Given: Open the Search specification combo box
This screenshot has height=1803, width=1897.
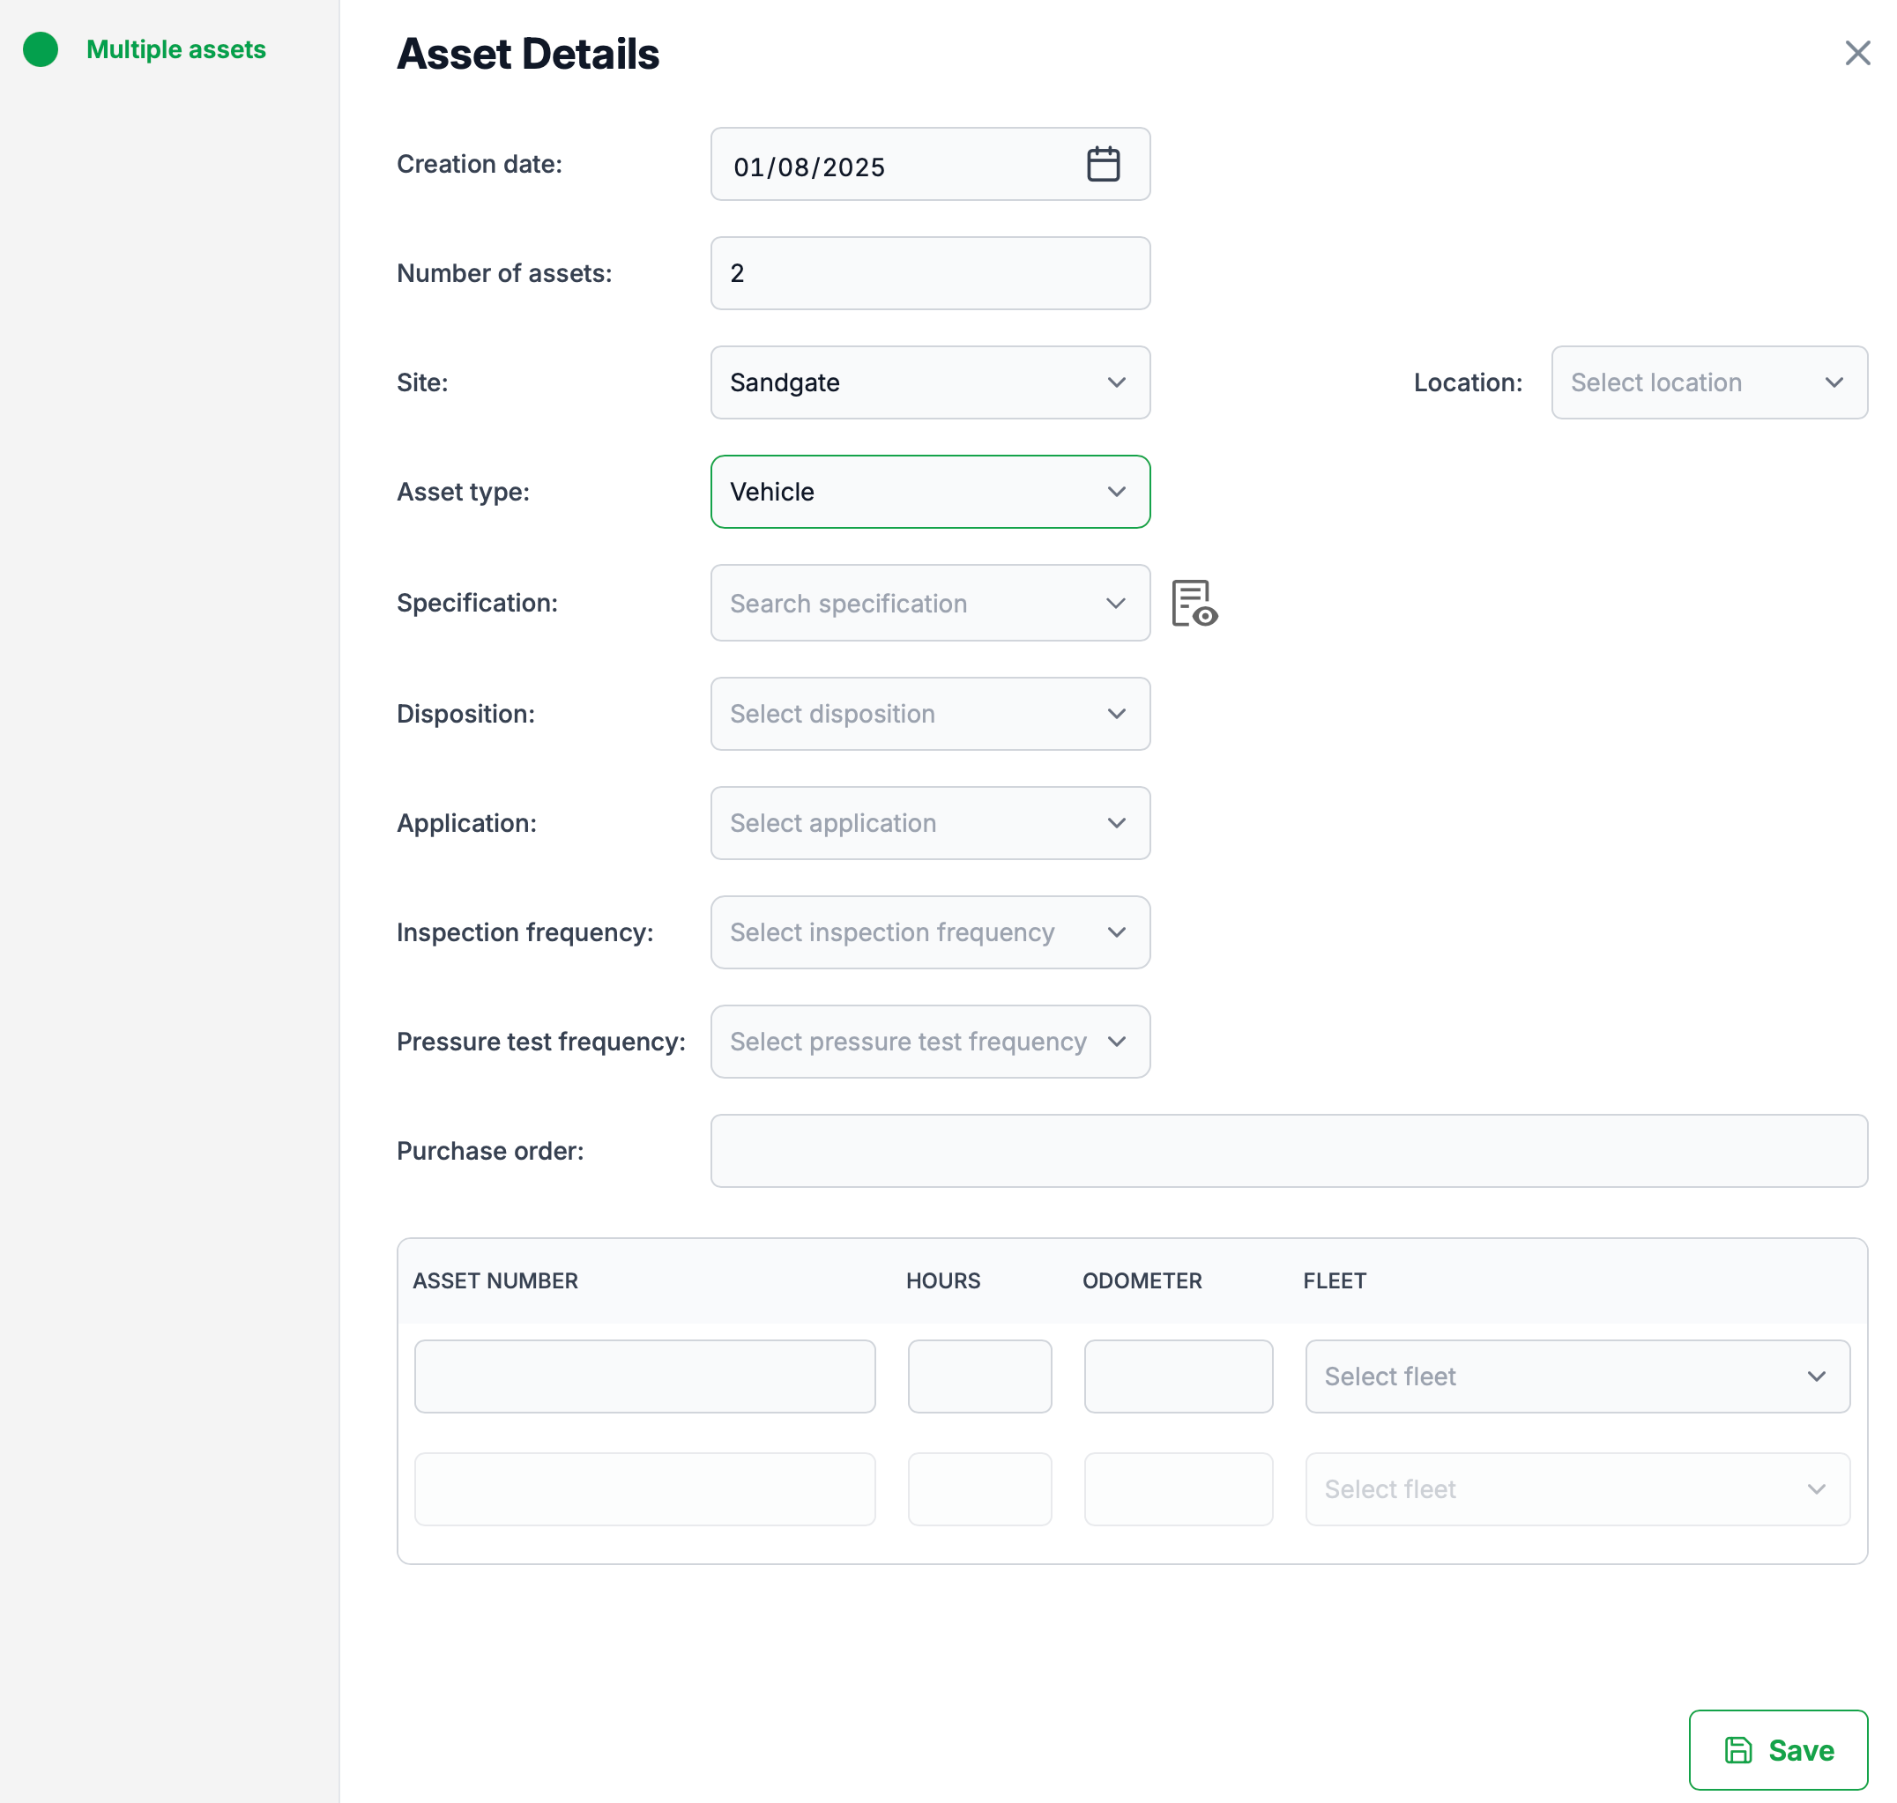Looking at the screenshot, I should pyautogui.click(x=929, y=603).
